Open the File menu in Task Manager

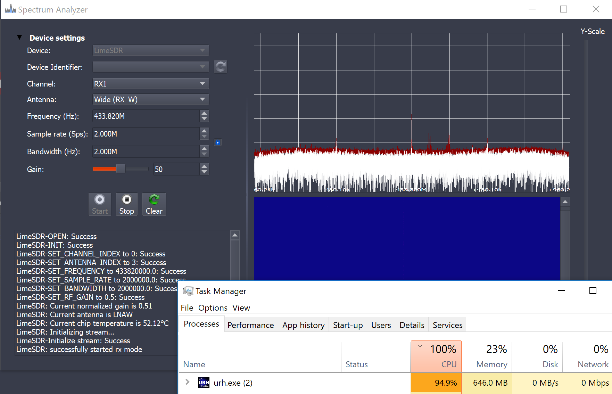click(187, 308)
